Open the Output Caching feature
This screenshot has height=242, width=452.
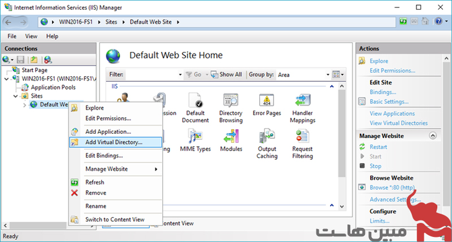(x=267, y=144)
